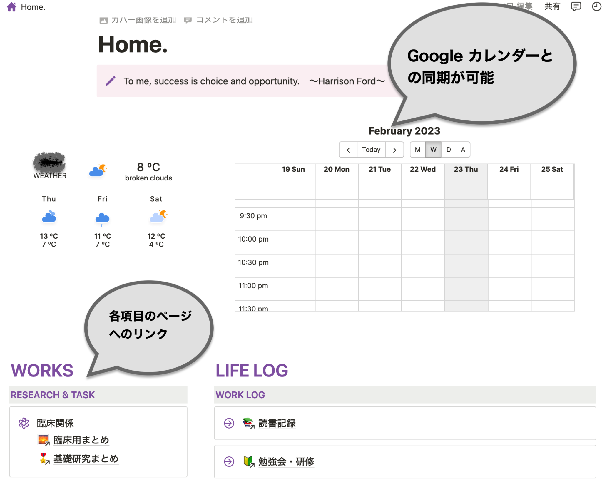Viewport: 602px width, 482px height.
Task: Click the purple home icon in breadcrumb
Action: 11,7
